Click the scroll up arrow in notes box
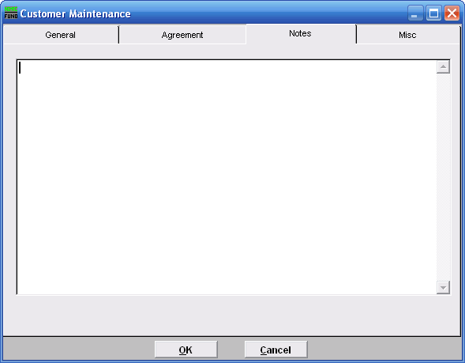 coord(443,67)
